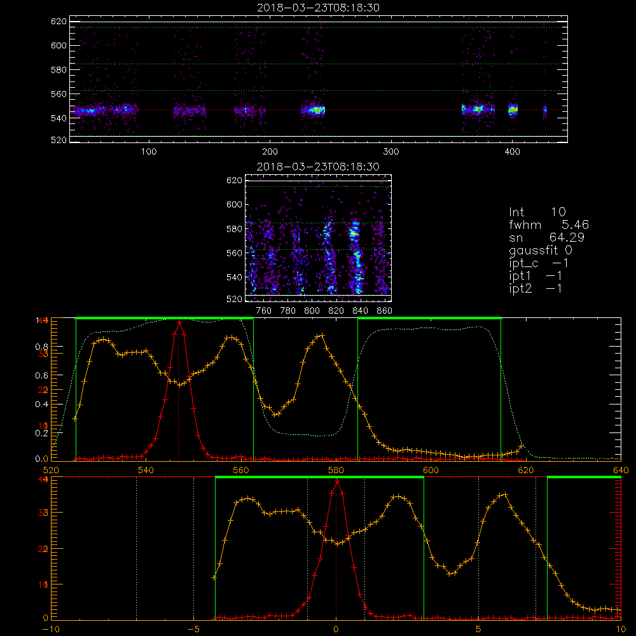Screen dimensions: 636x636
Task: Click y-axis label 0.2 on profile plot
Action: [x=41, y=433]
